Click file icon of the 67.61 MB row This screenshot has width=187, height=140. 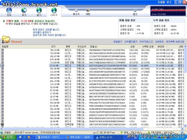pyautogui.click(x=2, y=66)
